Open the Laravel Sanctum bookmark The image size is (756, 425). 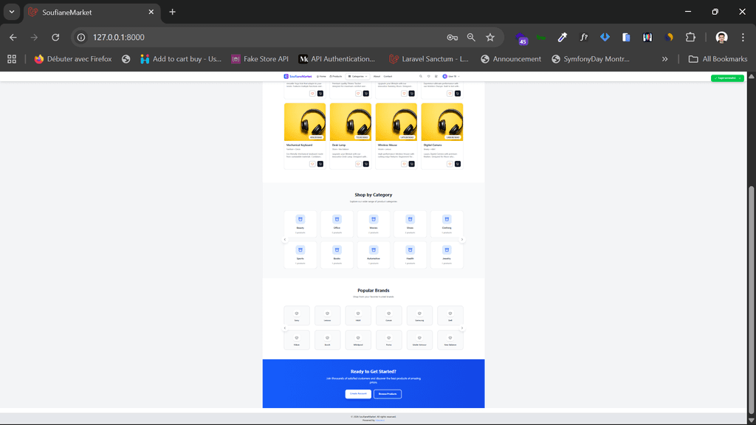tap(429, 59)
